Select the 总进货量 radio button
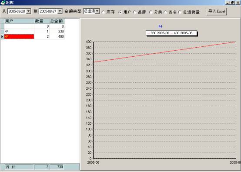The height and width of the screenshot is (172, 241). coord(180,12)
